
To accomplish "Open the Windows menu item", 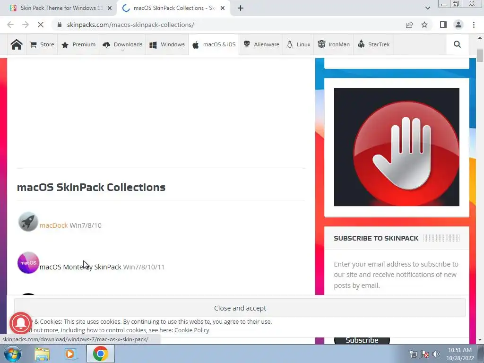I will pyautogui.click(x=167, y=44).
